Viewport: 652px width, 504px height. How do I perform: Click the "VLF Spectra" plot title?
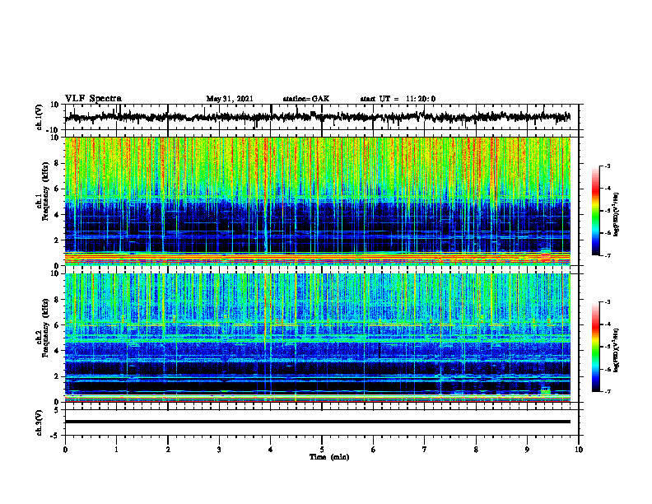93,99
